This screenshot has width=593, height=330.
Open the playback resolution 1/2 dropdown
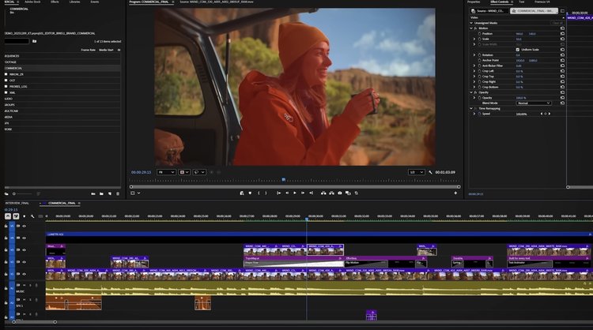(x=417, y=172)
